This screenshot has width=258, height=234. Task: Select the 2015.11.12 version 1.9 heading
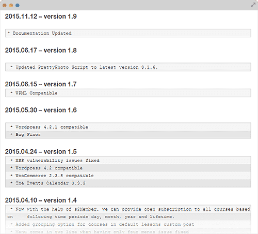41,17
